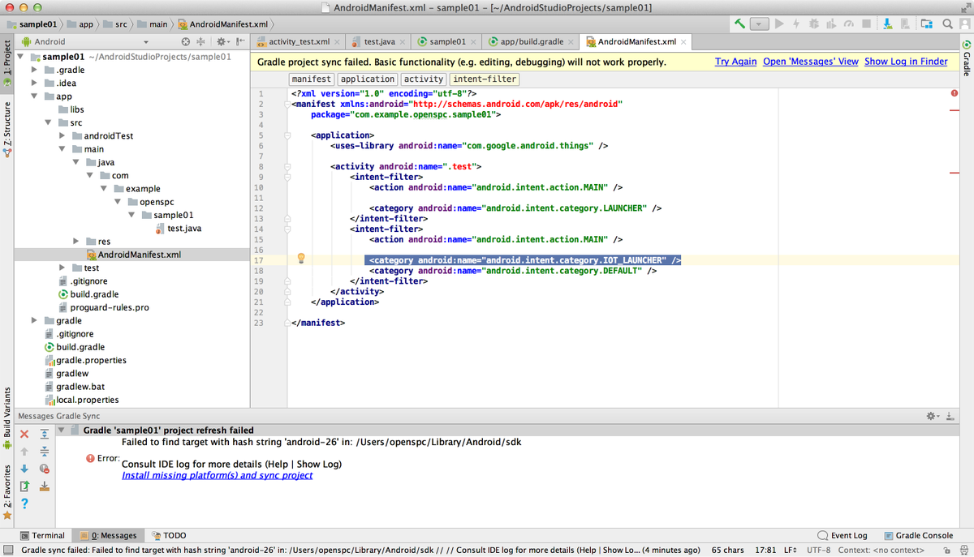Open the Terminal tool window tab
The width and height of the screenshot is (974, 557).
[42, 535]
